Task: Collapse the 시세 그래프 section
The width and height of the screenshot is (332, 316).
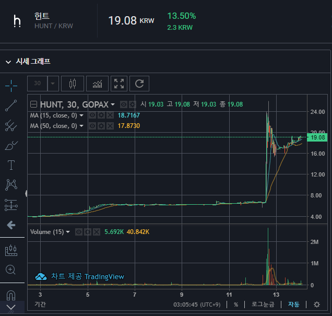Action: click(8, 62)
